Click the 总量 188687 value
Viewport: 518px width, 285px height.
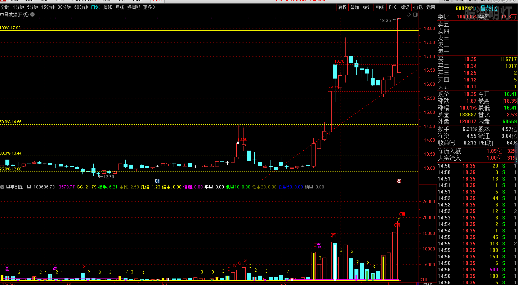468,115
